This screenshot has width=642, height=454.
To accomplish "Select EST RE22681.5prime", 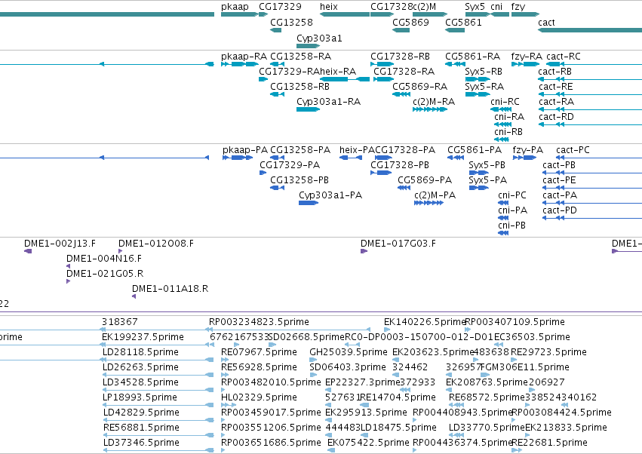I will (549, 443).
